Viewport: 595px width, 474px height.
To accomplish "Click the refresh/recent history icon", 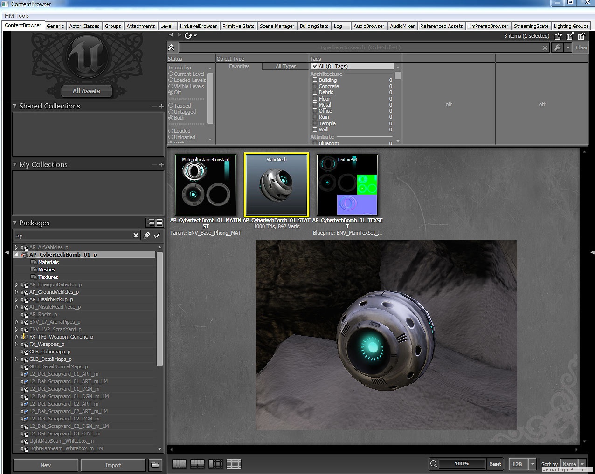I will [188, 35].
